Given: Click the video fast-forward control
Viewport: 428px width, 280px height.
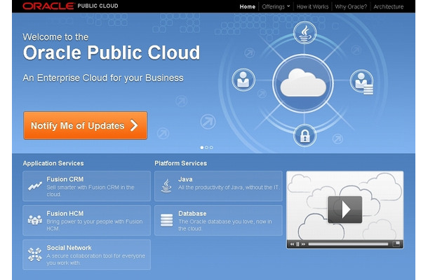Looking at the screenshot, I should coord(303,244).
